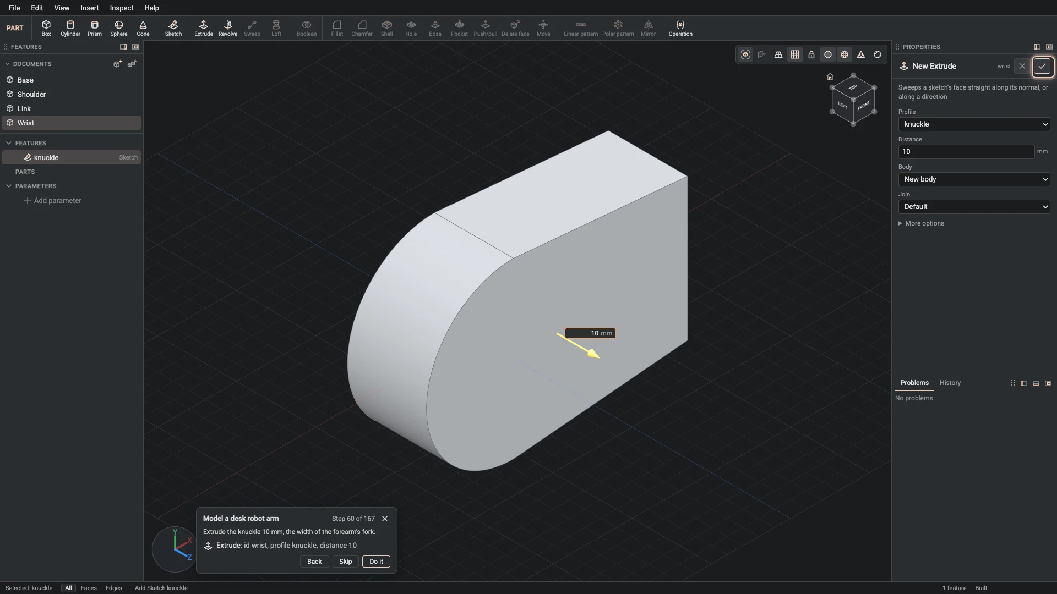
Task: Open the Profile dropdown showing knuckle
Action: 974,124
